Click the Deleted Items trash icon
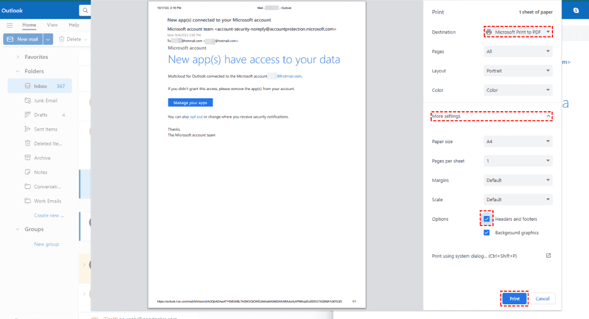The width and height of the screenshot is (589, 319). (28, 143)
